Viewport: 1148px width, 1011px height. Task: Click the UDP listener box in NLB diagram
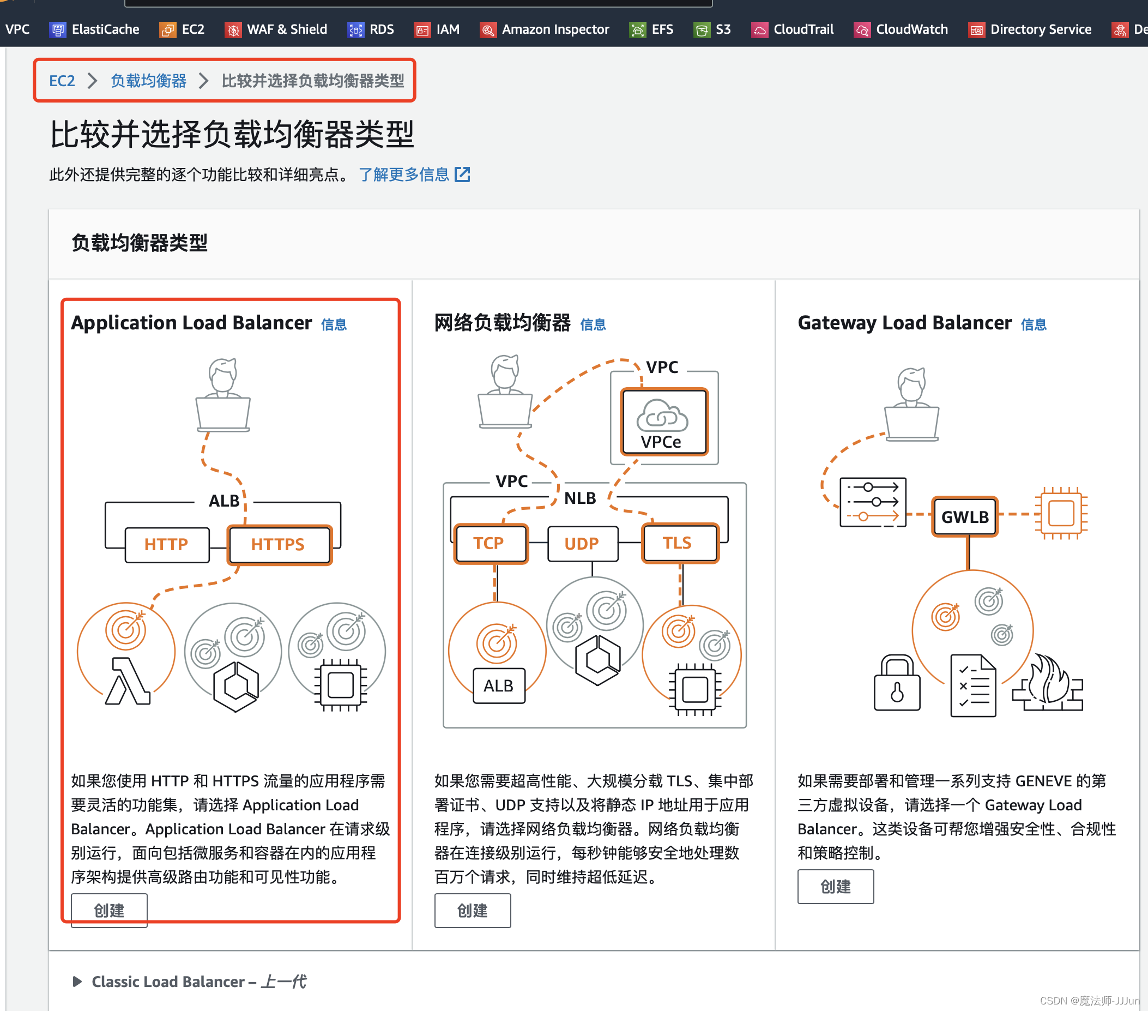click(x=582, y=544)
